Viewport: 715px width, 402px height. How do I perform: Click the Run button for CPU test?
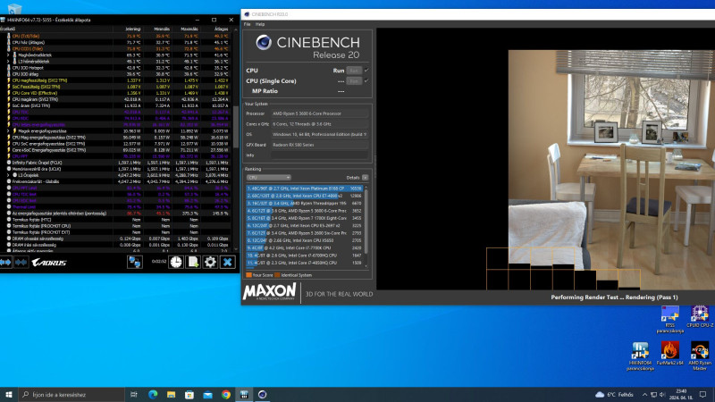coord(354,71)
